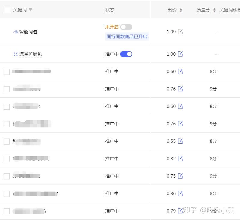Image resolution: width=240 pixels, height=220 pixels.
Task: Click the 流量扩展包 expand icon
Action: 15,54
